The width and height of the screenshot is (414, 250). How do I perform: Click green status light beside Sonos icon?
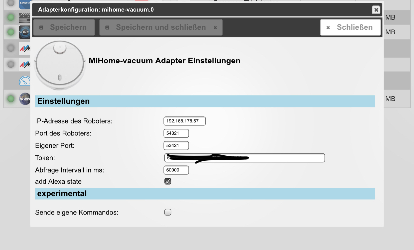[x=11, y=32]
